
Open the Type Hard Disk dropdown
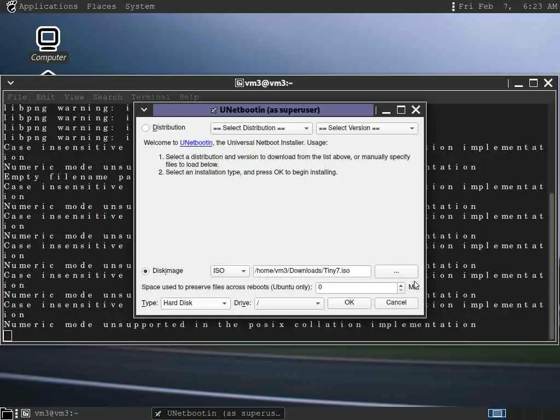click(x=195, y=303)
